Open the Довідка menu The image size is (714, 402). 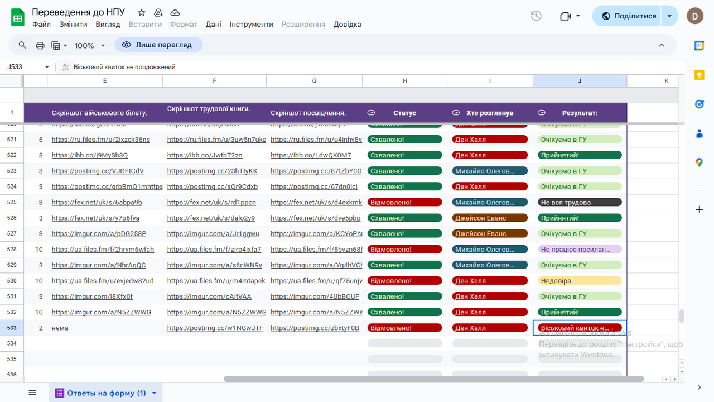(347, 25)
